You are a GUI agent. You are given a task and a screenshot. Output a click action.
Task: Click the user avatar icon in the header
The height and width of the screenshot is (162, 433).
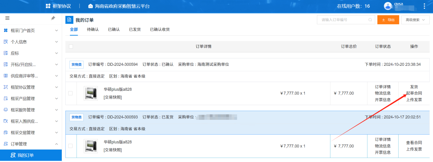[x=388, y=6]
